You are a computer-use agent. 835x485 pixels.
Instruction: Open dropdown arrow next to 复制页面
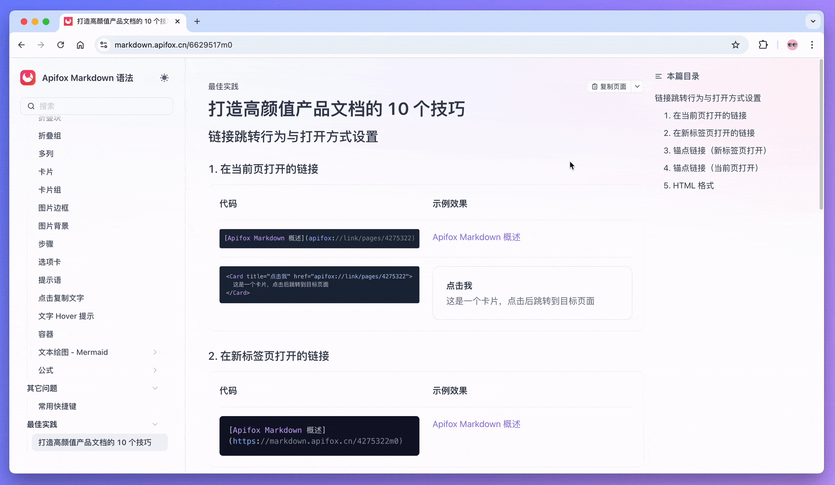(637, 86)
